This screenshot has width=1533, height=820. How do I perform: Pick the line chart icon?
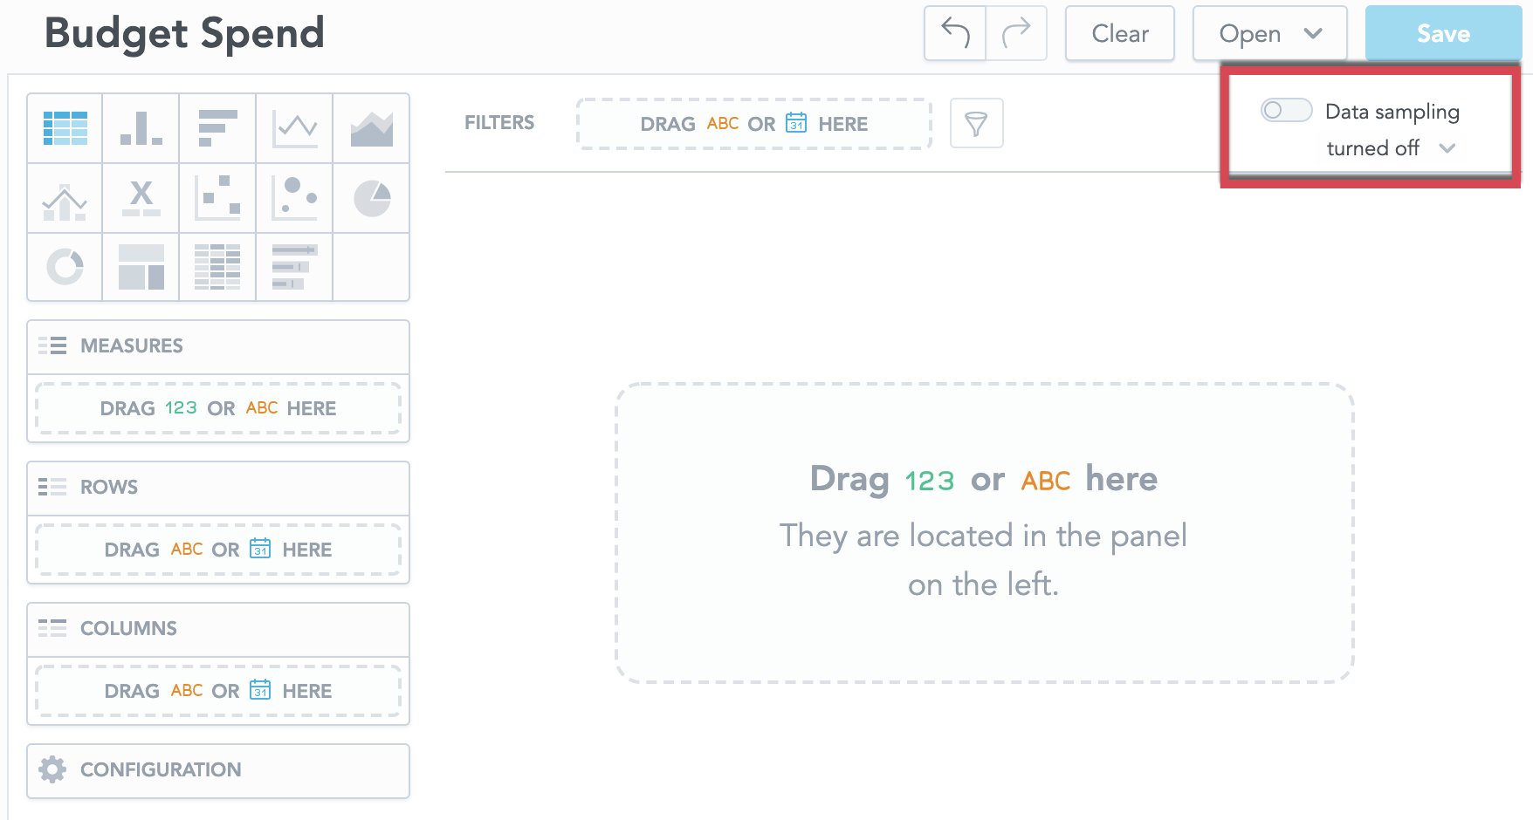coord(294,128)
